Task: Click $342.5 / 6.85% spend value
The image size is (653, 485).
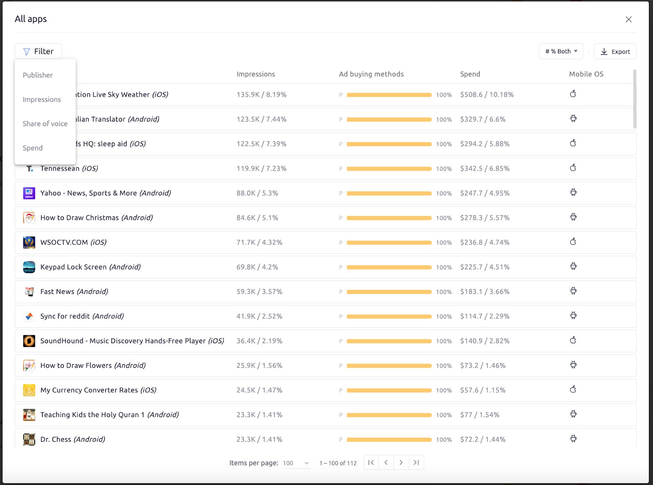Action: pyautogui.click(x=485, y=169)
